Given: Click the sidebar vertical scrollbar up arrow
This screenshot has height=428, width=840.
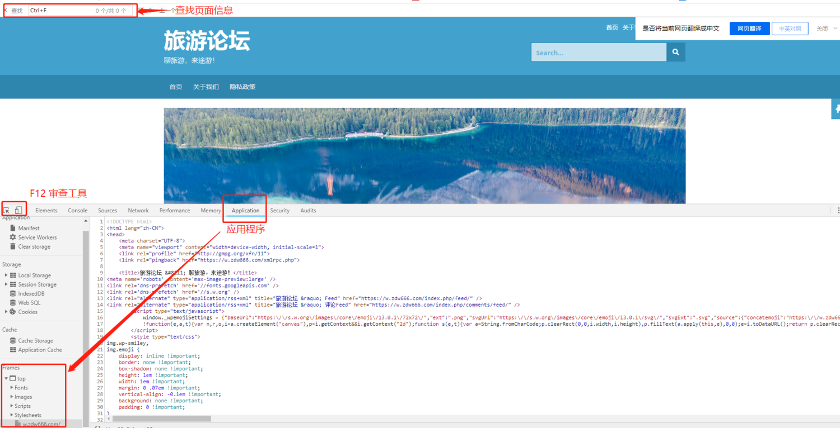Looking at the screenshot, I should 86,221.
